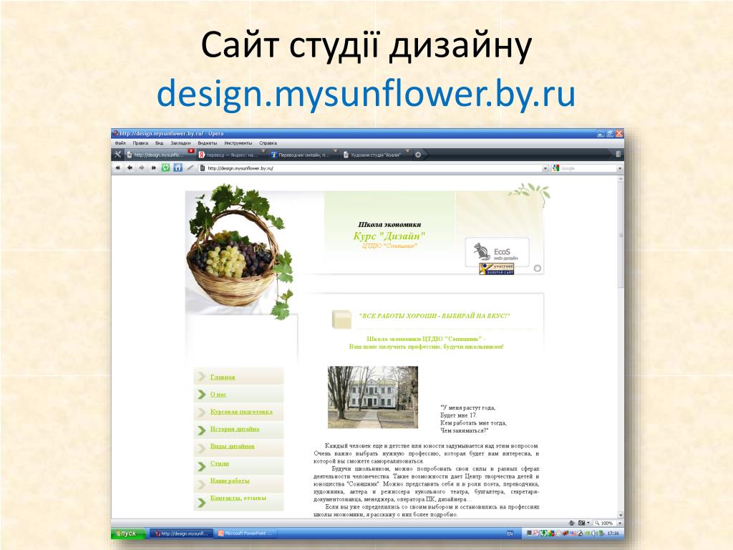Open the Виды дизайнов link
Screen dimensions: 733x550
click(233, 446)
